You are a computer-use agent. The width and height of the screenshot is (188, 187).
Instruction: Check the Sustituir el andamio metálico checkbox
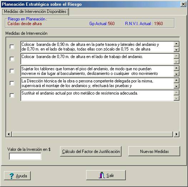click(x=12, y=95)
